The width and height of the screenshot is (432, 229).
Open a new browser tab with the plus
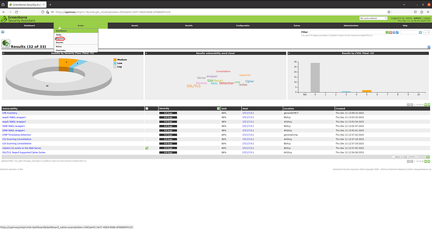[50, 5]
